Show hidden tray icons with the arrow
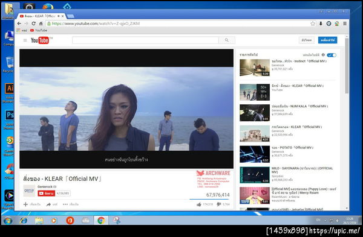This screenshot has width=363, height=237. 325,221
